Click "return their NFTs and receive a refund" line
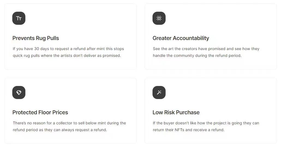Viewport: 281px width, 148px height. [189, 130]
